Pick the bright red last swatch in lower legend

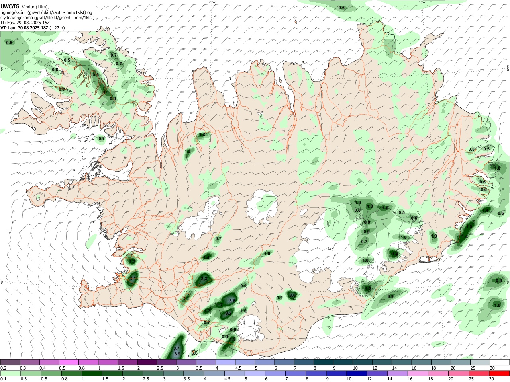[x=499, y=373]
